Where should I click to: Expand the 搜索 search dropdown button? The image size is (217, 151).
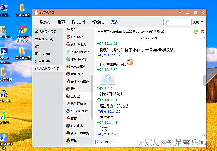pos(202,22)
